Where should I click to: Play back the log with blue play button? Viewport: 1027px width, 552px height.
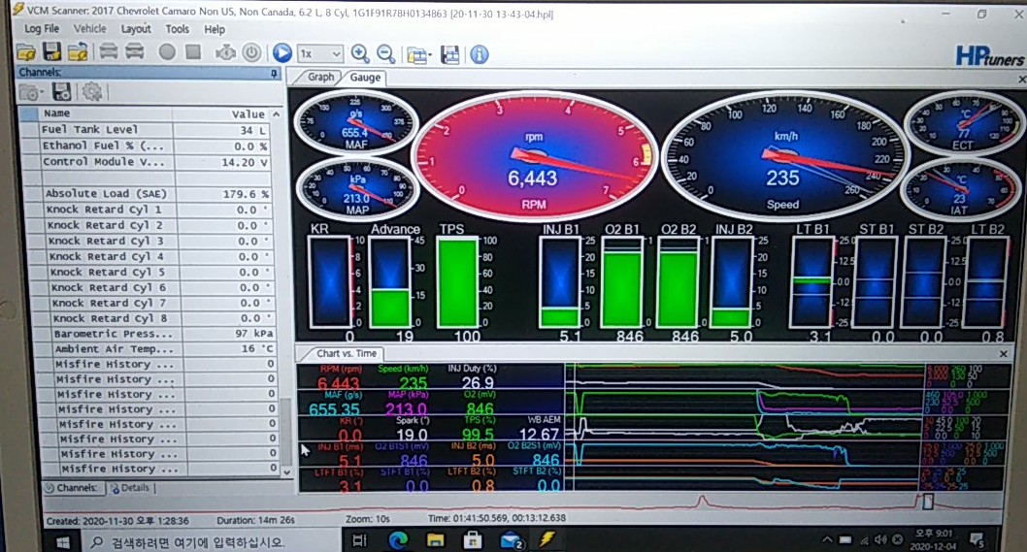point(282,53)
